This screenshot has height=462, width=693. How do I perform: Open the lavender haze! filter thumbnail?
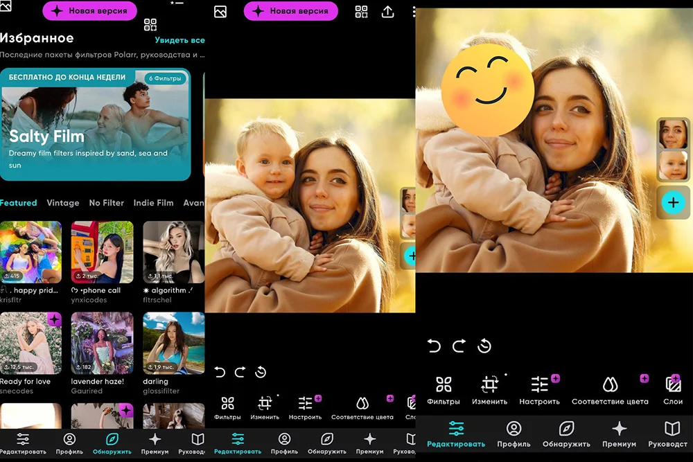coord(101,343)
